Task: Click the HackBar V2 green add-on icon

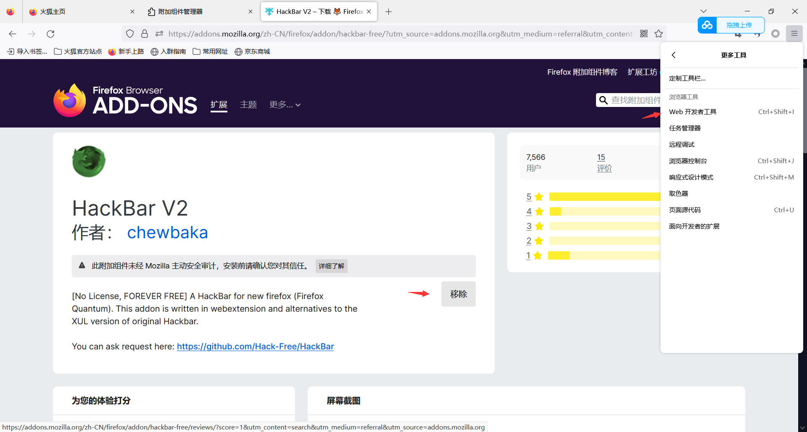Action: 89,161
